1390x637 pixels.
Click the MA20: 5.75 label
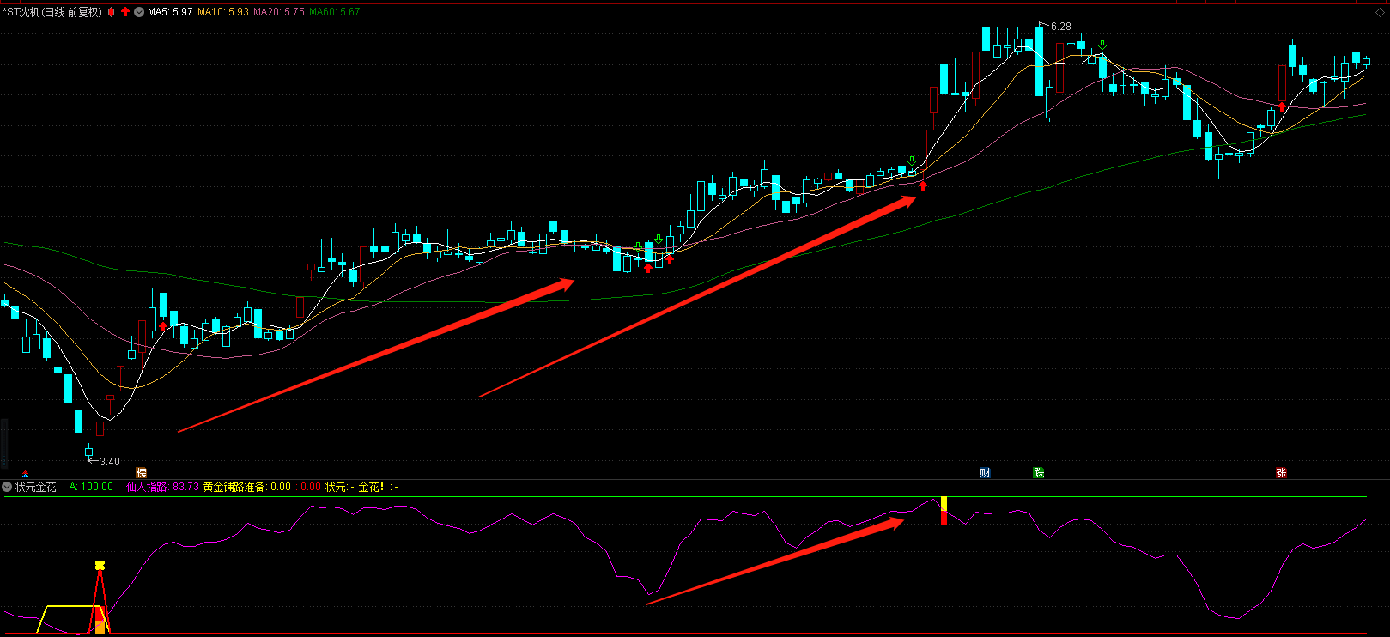coord(279,12)
